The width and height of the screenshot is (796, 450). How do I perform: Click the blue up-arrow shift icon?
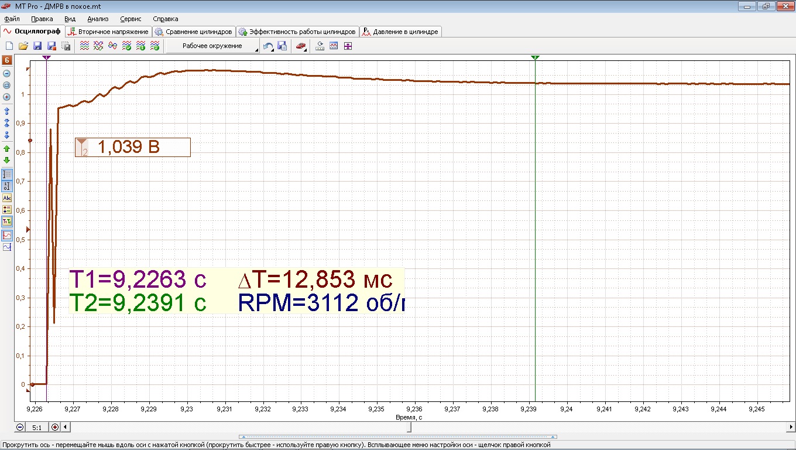(7, 111)
